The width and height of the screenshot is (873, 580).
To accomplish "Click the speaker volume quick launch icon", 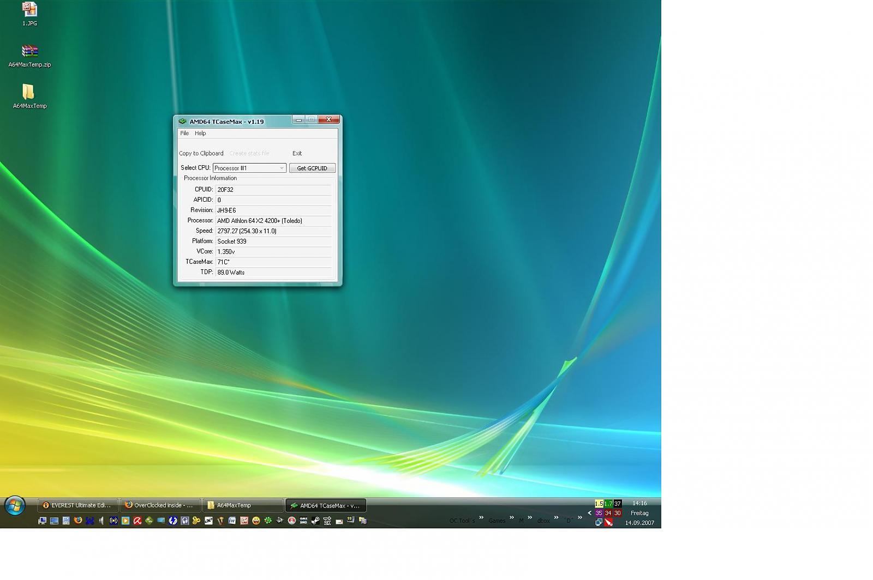I will [101, 521].
